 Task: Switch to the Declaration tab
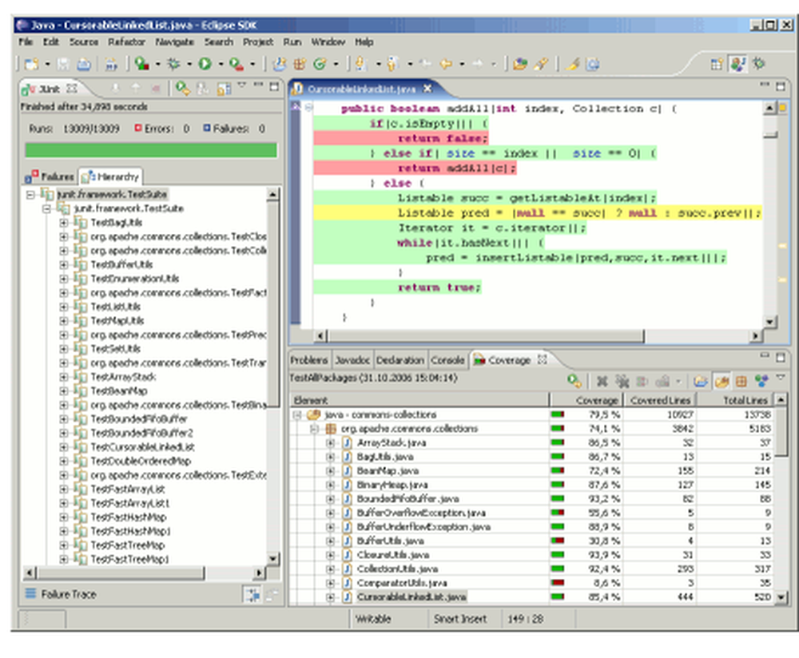(400, 360)
